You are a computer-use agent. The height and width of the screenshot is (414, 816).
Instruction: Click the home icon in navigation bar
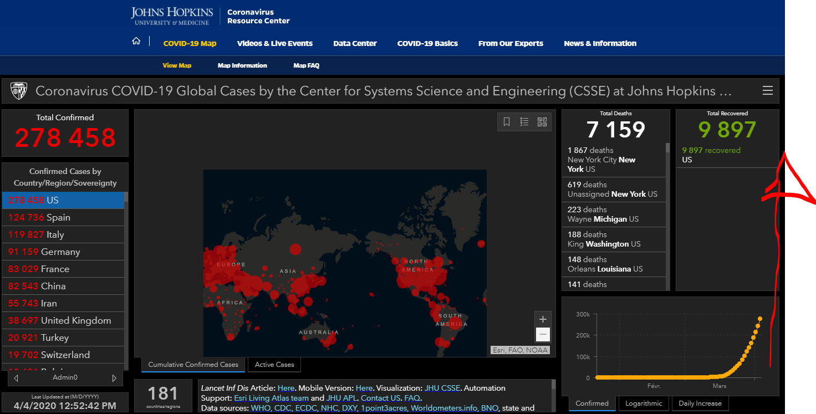136,42
